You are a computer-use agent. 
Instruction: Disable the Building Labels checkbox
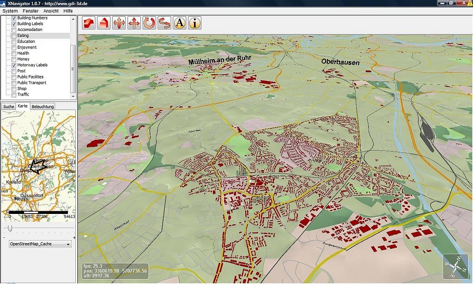tap(15, 23)
